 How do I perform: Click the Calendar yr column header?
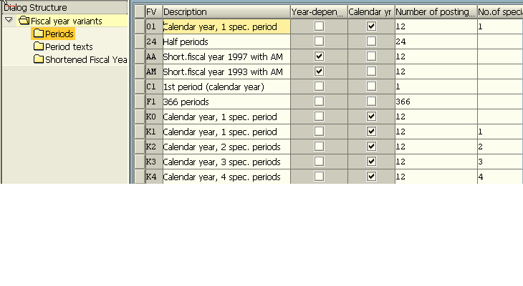click(x=371, y=11)
